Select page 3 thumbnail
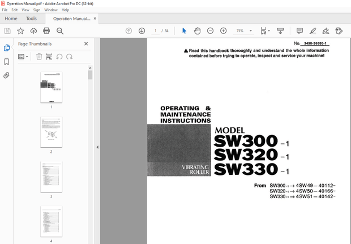The height and width of the screenshot is (244, 351). pyautogui.click(x=51, y=177)
